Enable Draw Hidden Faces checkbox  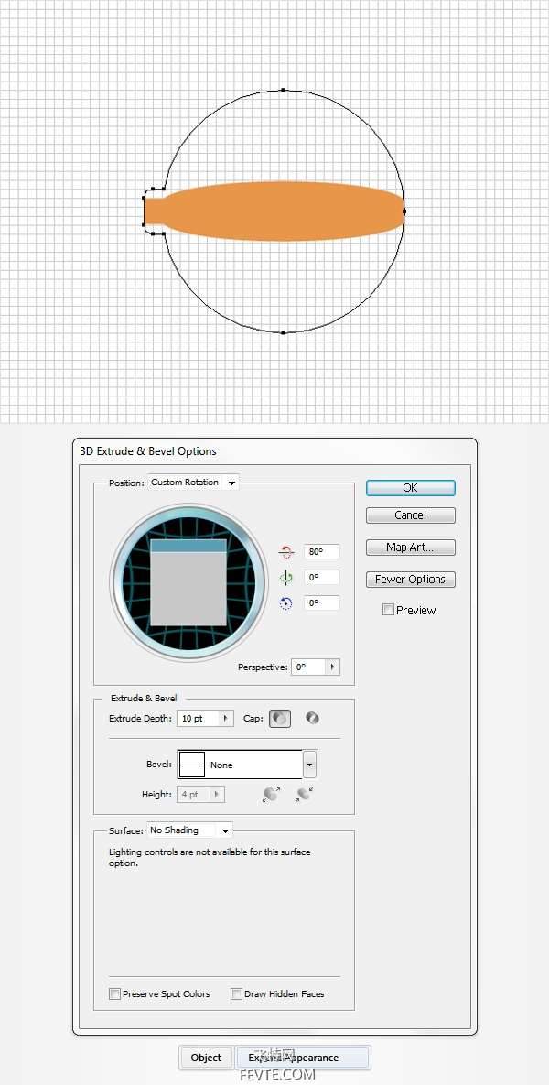(x=236, y=993)
